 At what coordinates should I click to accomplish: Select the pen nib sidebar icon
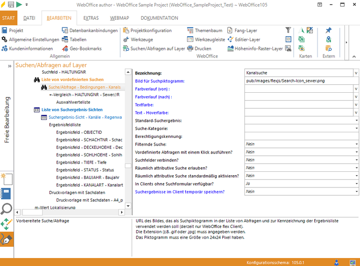pyautogui.click(x=7, y=239)
